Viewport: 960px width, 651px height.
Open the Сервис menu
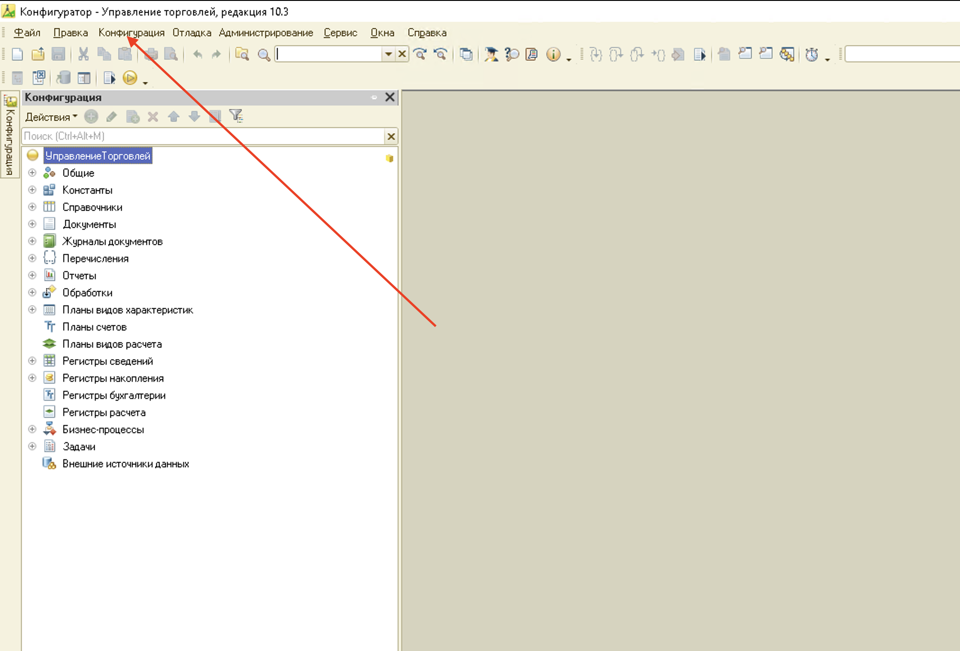[x=340, y=33]
